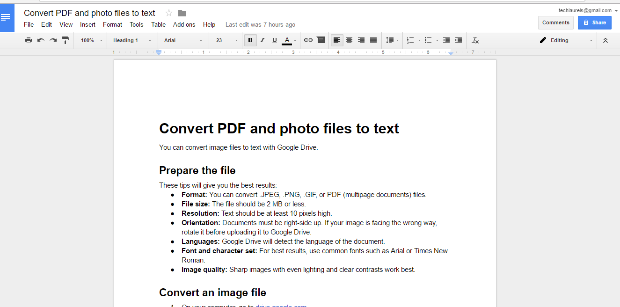620x307 pixels.
Task: Star this document
Action: point(169,13)
